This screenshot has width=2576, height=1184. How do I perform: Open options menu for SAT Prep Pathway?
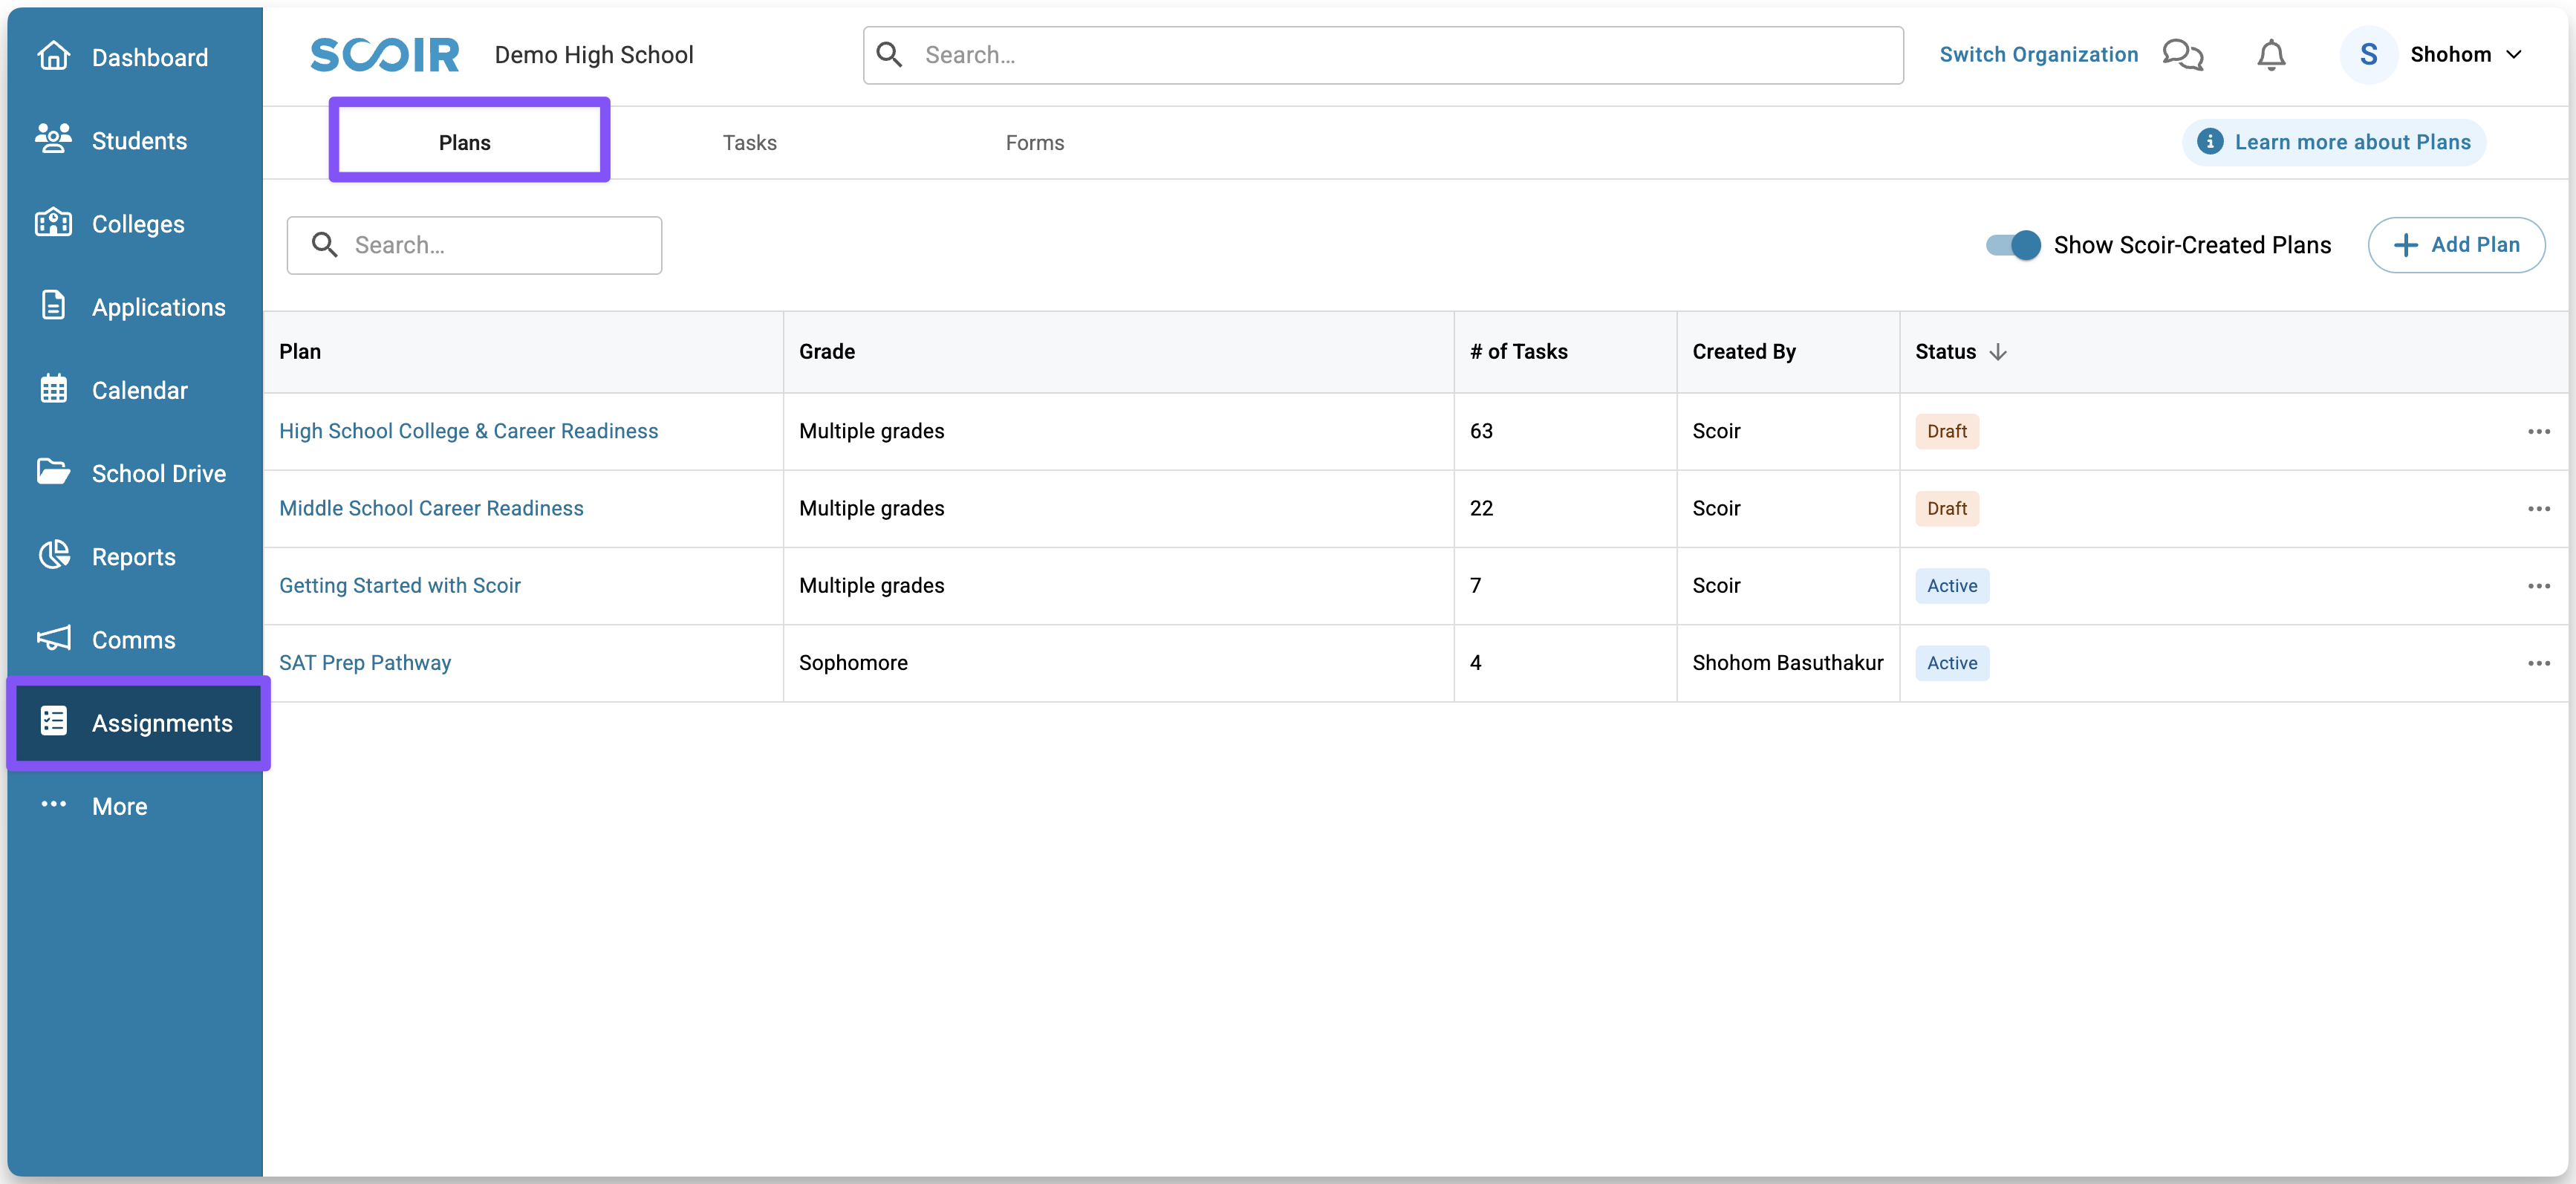click(2538, 663)
